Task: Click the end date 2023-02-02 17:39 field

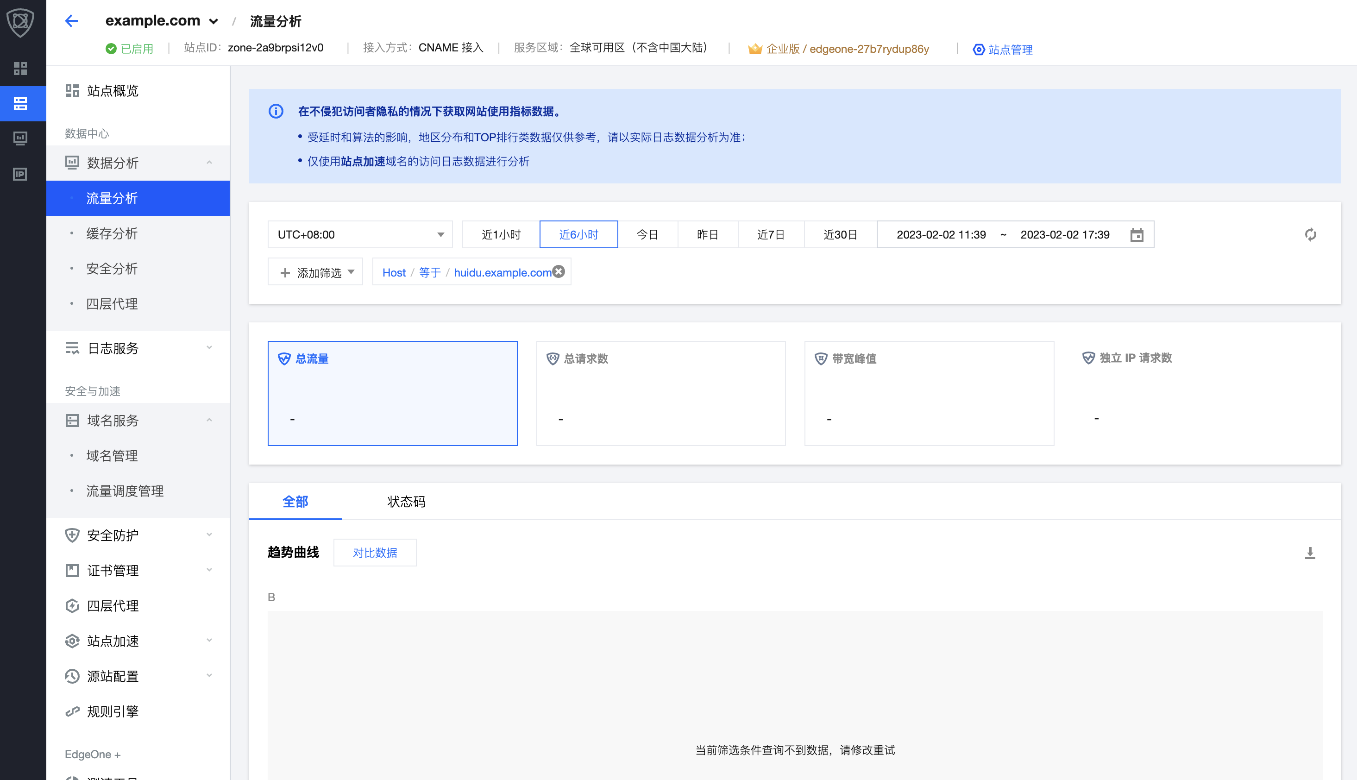Action: [1065, 235]
